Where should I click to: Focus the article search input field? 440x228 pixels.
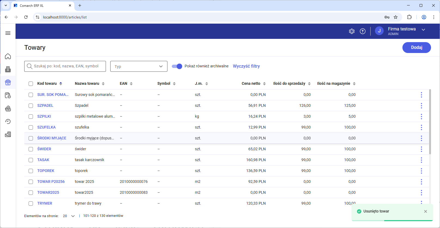pos(68,66)
